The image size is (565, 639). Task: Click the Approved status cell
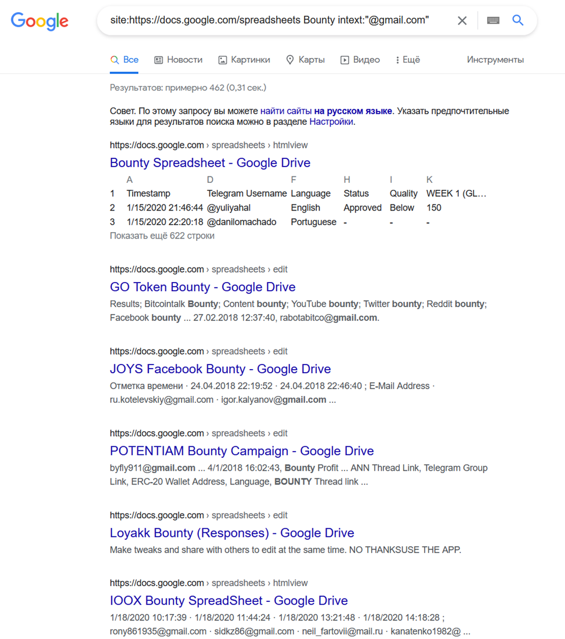point(363,208)
